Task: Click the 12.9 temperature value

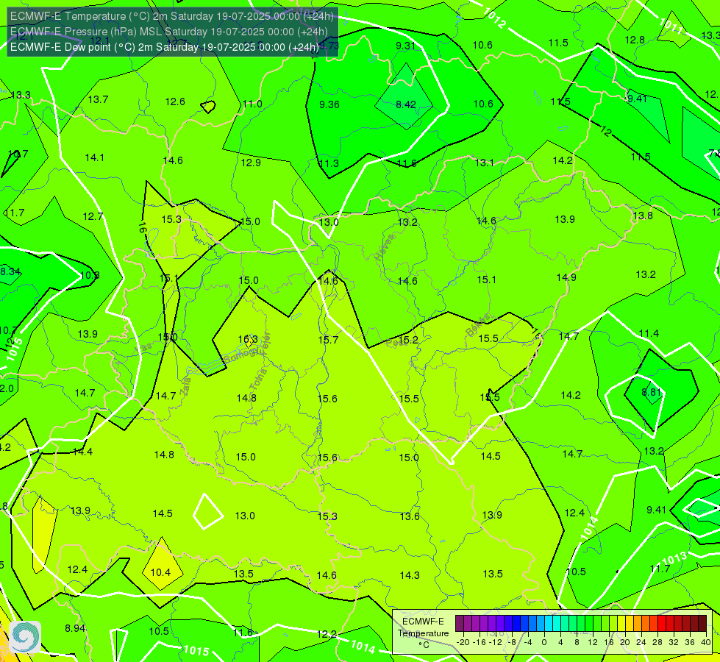Action: [251, 163]
